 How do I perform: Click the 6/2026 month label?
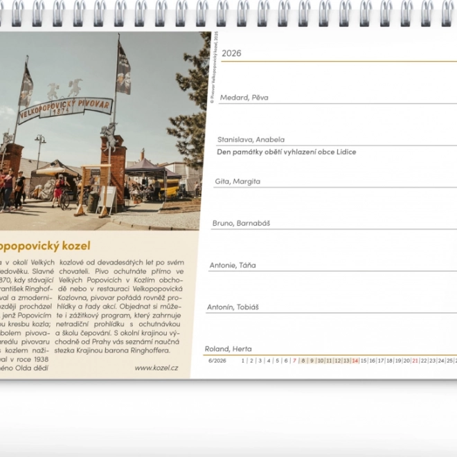(217, 361)
